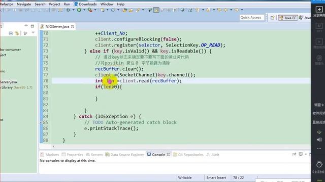Click the Pin Console icon

294,154
